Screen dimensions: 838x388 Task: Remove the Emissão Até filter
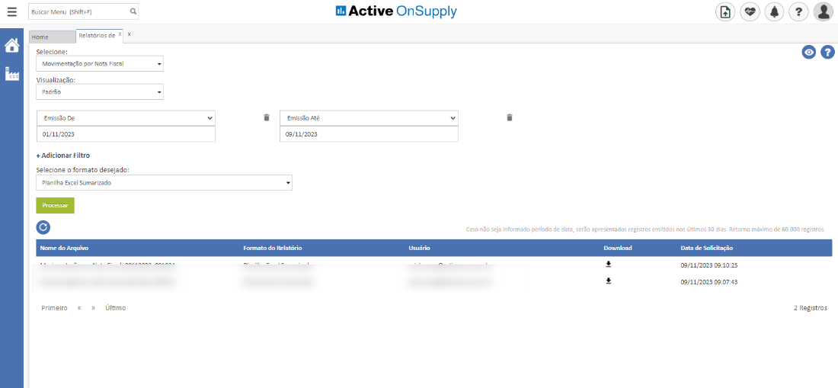pyautogui.click(x=509, y=117)
